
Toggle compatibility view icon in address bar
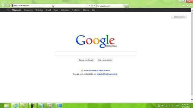pos(92,5)
